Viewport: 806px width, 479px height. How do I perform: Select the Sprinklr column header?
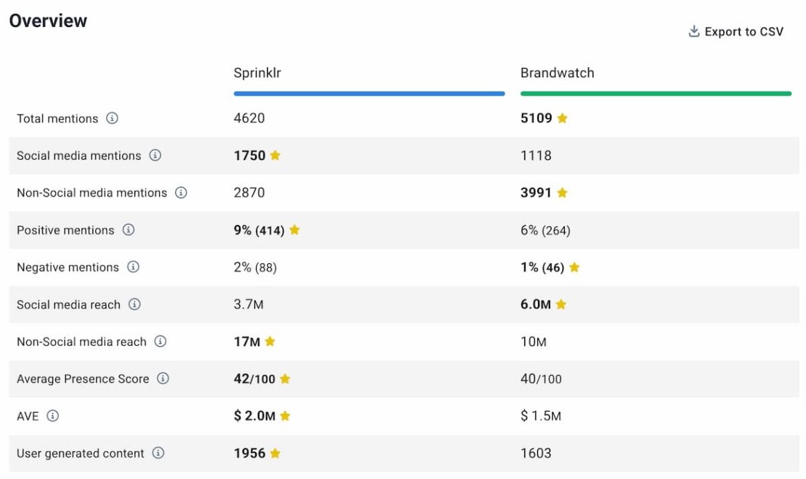(257, 73)
